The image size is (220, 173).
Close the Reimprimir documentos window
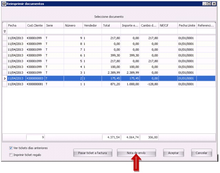tap(214, 3)
